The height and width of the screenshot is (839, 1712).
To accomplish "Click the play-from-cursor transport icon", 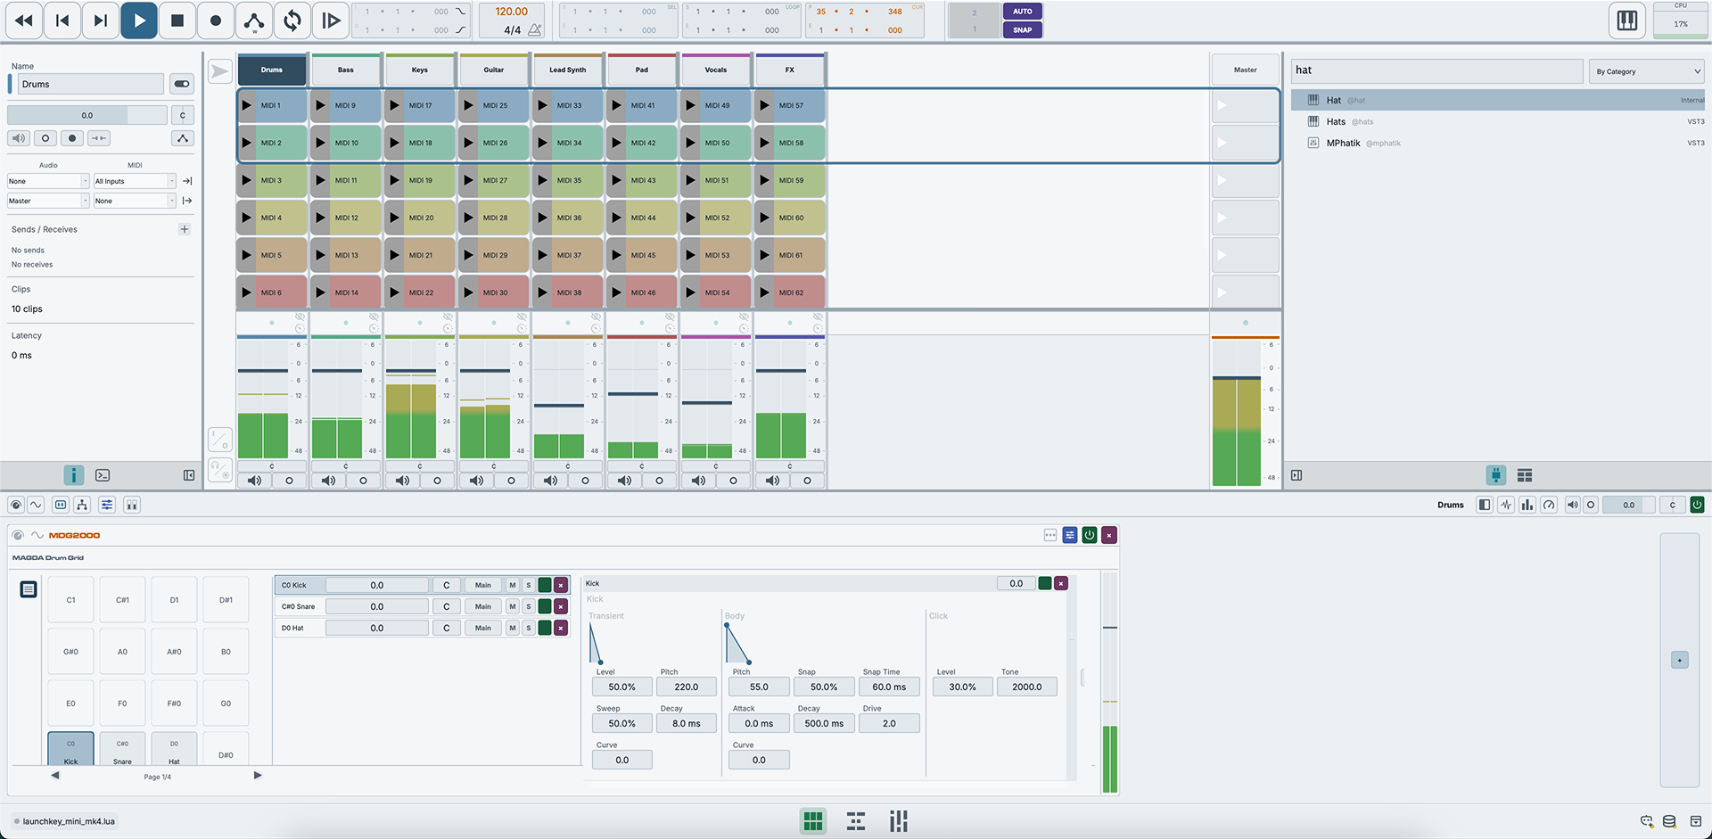I will tap(331, 21).
